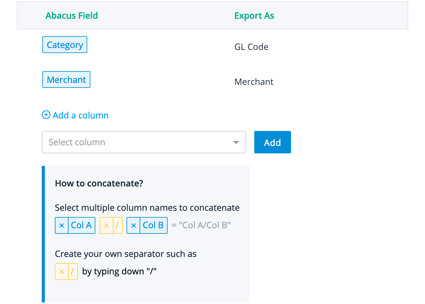Select the Merchant field tag
The width and height of the screenshot is (425, 304).
click(66, 80)
